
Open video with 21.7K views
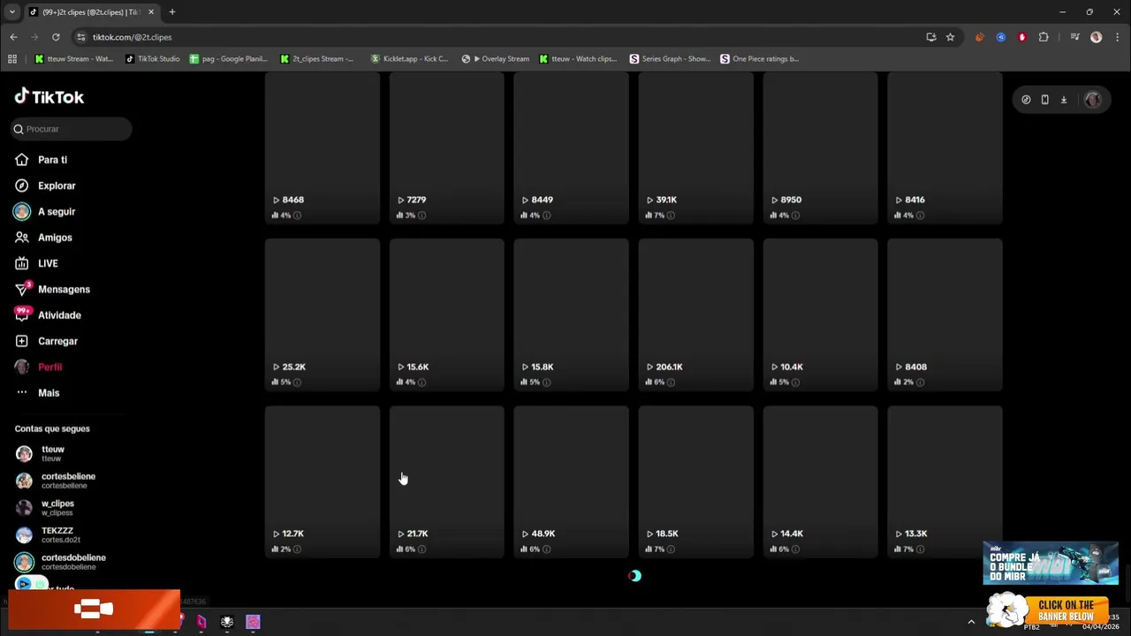tap(447, 482)
